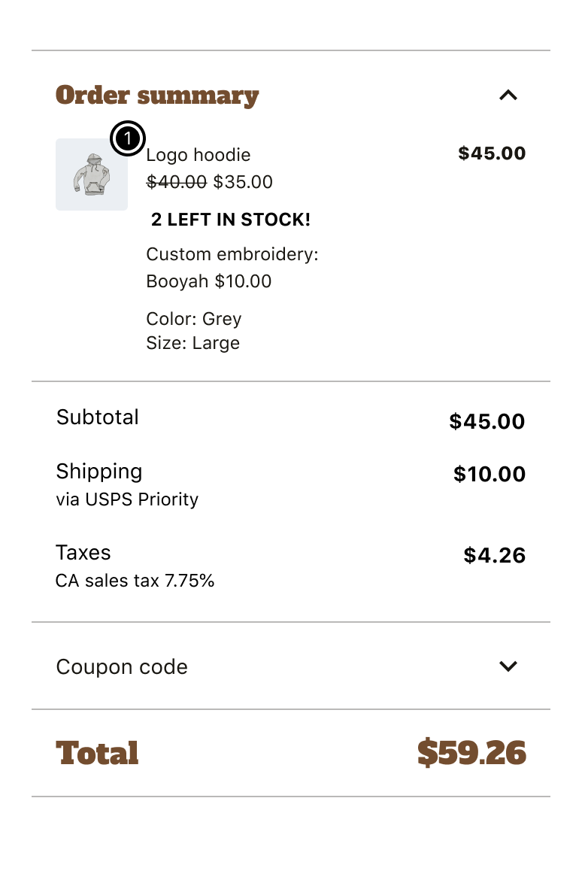Screen dimensions: 585x880
Task: Click the Subtotal amount $45.00
Action: (x=486, y=421)
